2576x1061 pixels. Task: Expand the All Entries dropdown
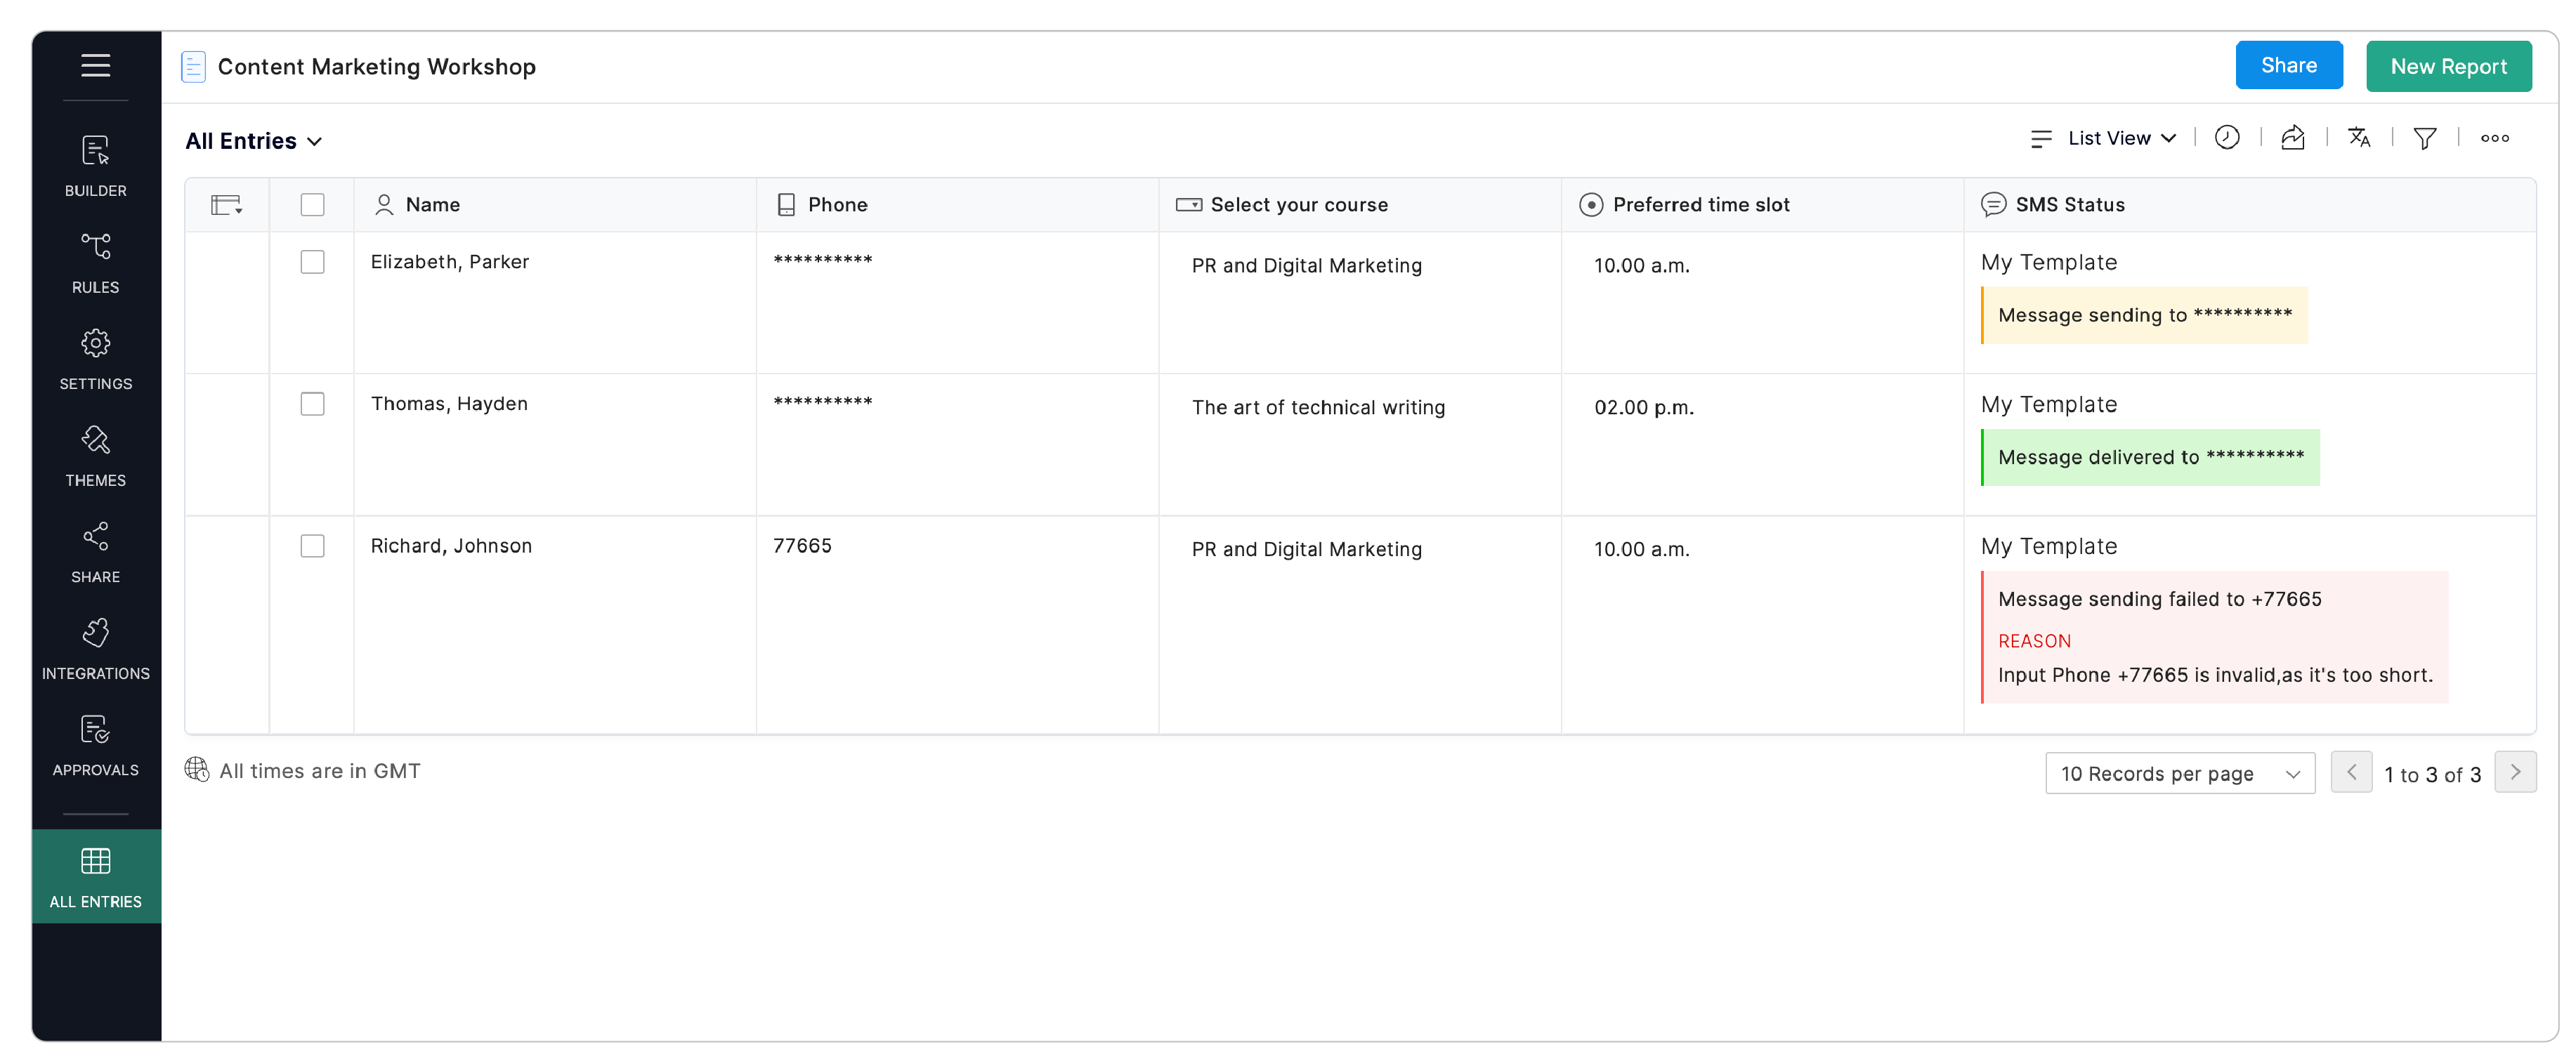point(254,141)
